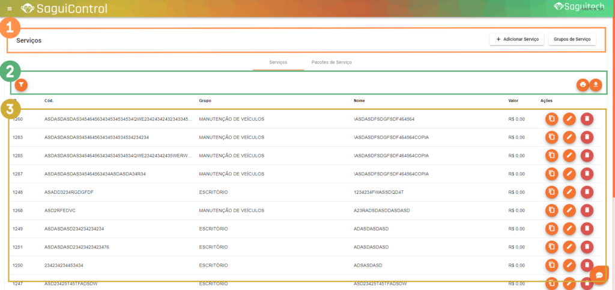Image resolution: width=615 pixels, height=290 pixels.
Task: Edit service row 1283 with pencil icon
Action: [x=569, y=137]
